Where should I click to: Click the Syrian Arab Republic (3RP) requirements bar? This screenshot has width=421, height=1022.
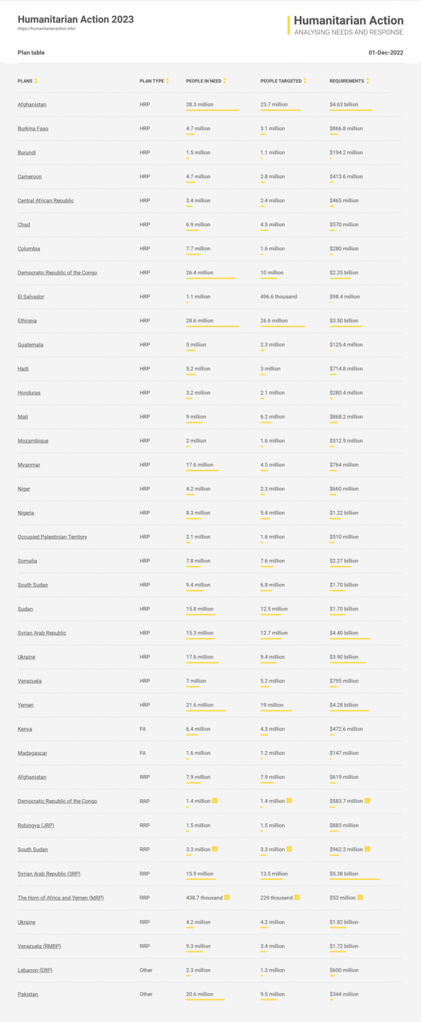354,879
